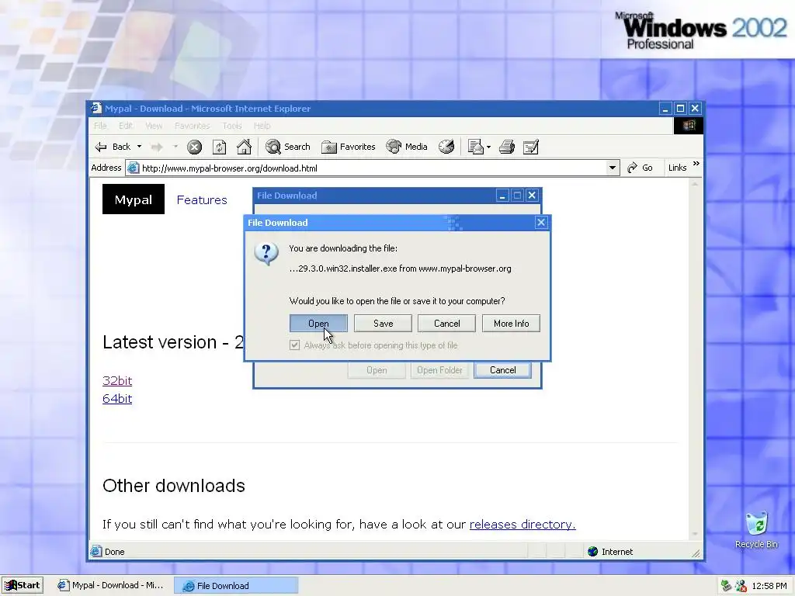Print the page with the printer icon
Screen dimensions: 795x596
(x=506, y=147)
